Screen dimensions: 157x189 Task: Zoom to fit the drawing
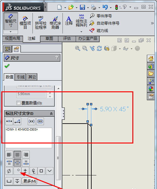pyautogui.click(x=78, y=48)
